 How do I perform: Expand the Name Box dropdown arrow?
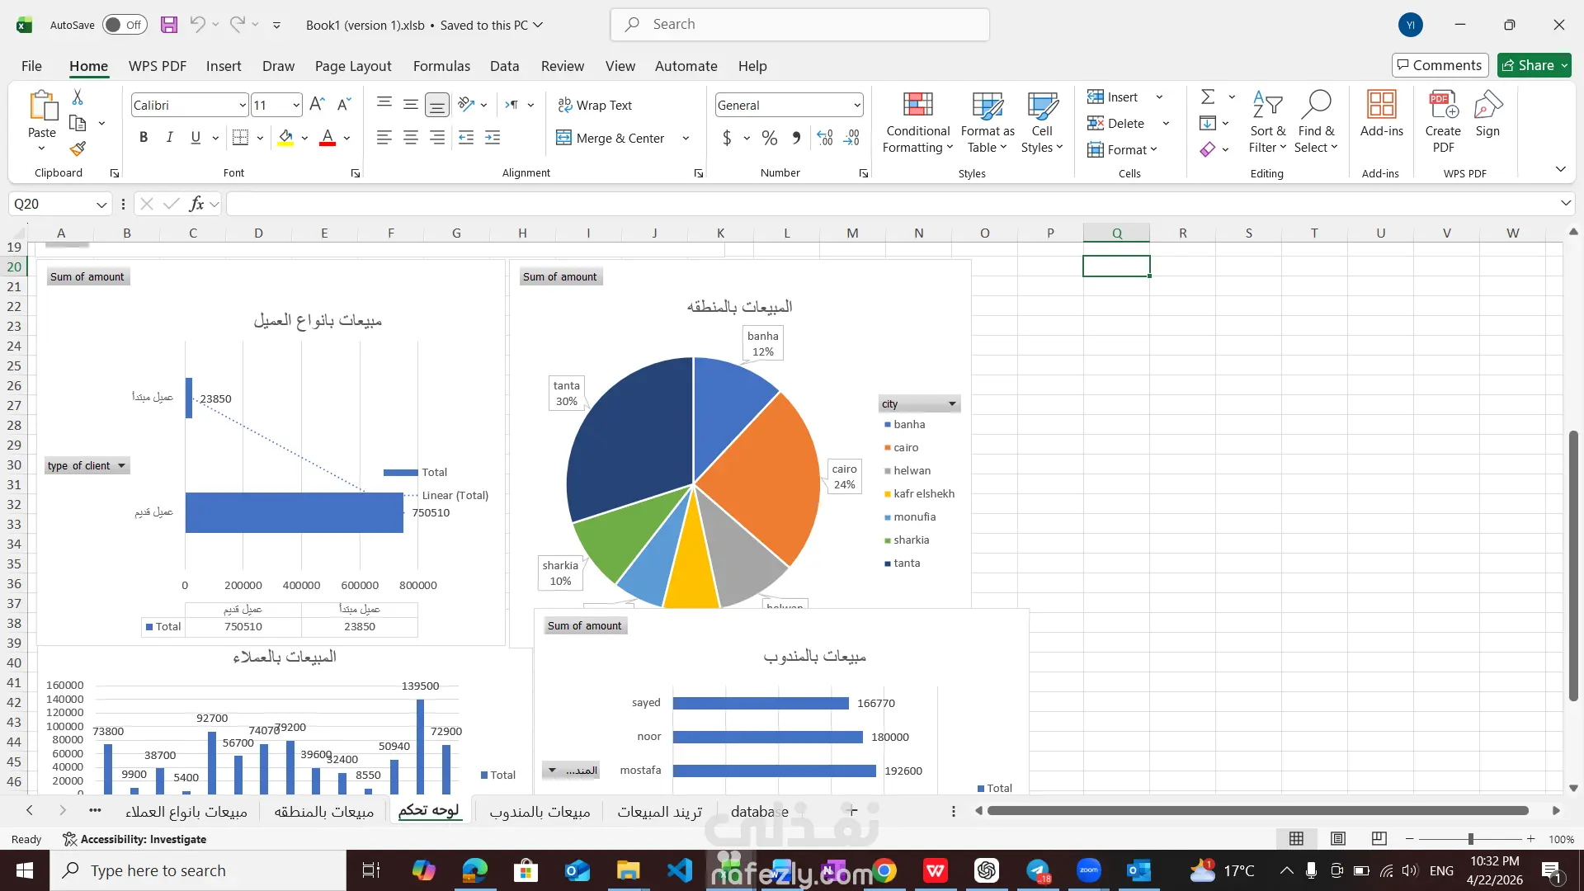click(101, 204)
